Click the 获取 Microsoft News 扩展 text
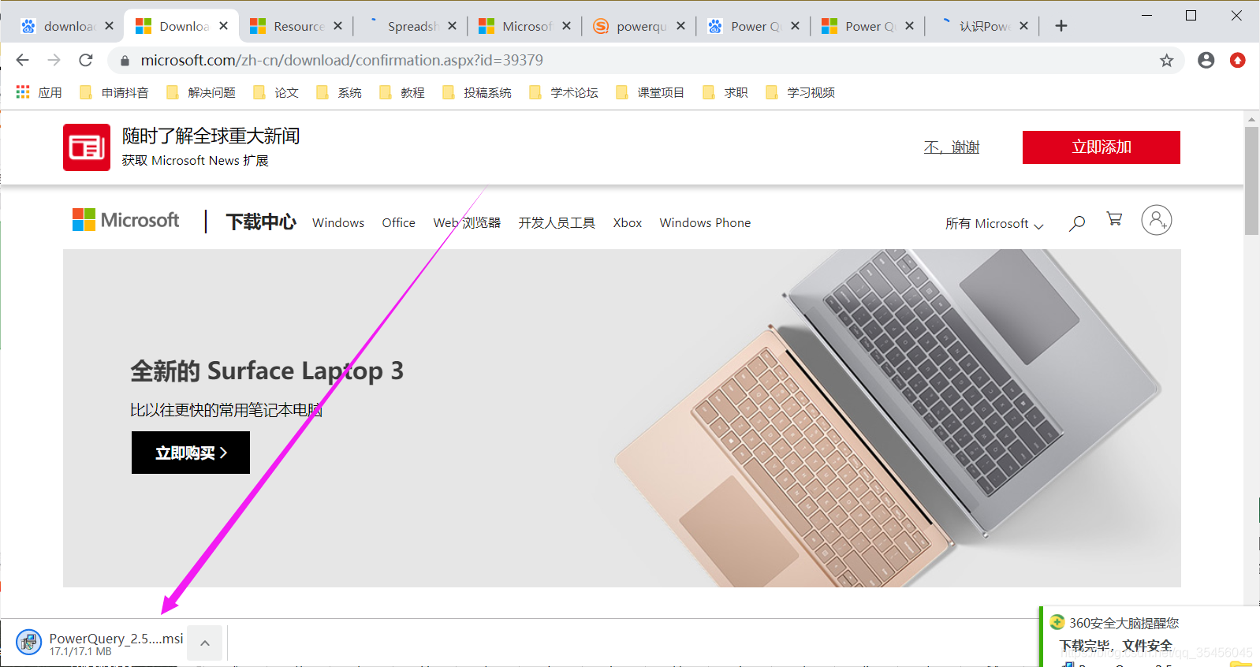Screen dimensions: 1260x667 point(196,161)
